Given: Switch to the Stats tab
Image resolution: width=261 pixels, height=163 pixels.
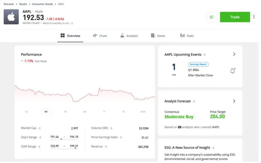Looking at the screenshot, I should click(187, 36).
